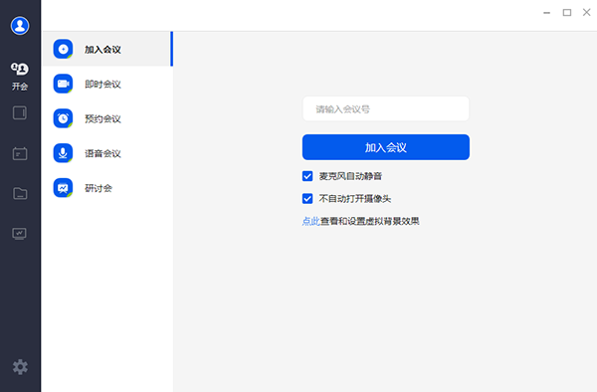Screen dimensions: 597x392
Task: Minimize the meeting app window
Action: 546,13
